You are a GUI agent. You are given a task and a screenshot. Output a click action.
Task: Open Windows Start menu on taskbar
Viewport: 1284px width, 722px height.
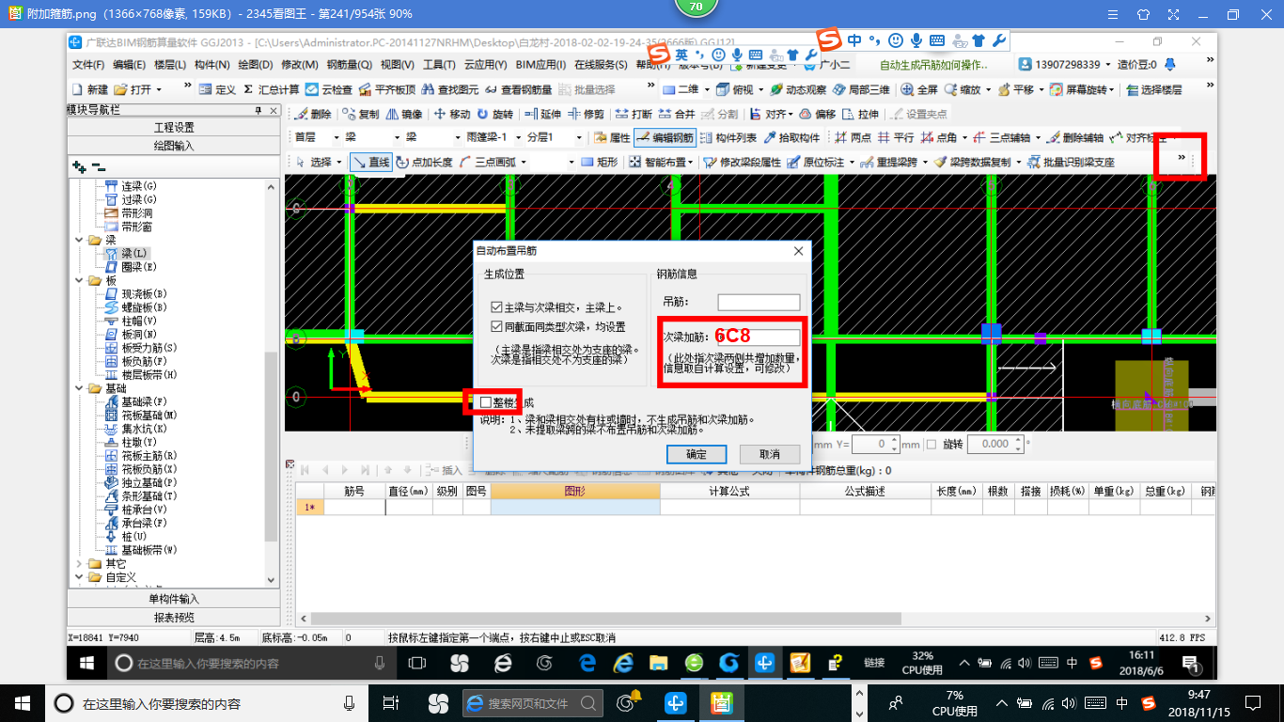pos(21,702)
